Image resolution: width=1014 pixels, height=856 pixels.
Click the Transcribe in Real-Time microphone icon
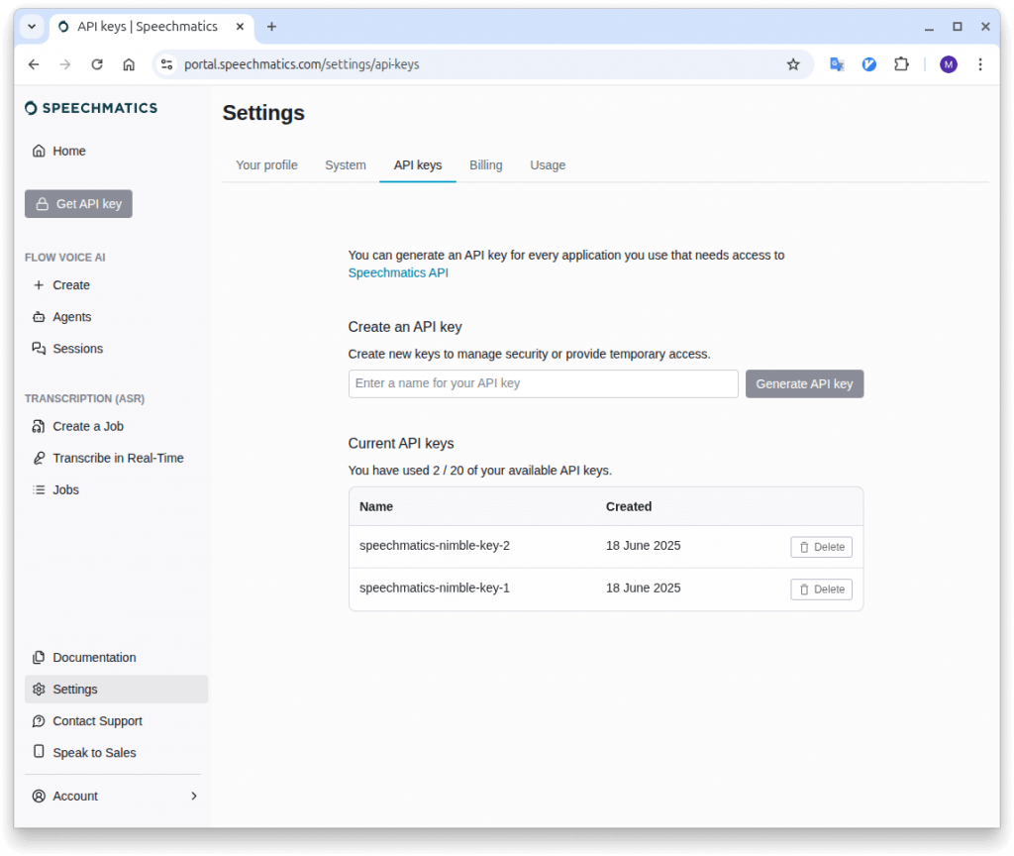pyautogui.click(x=39, y=458)
